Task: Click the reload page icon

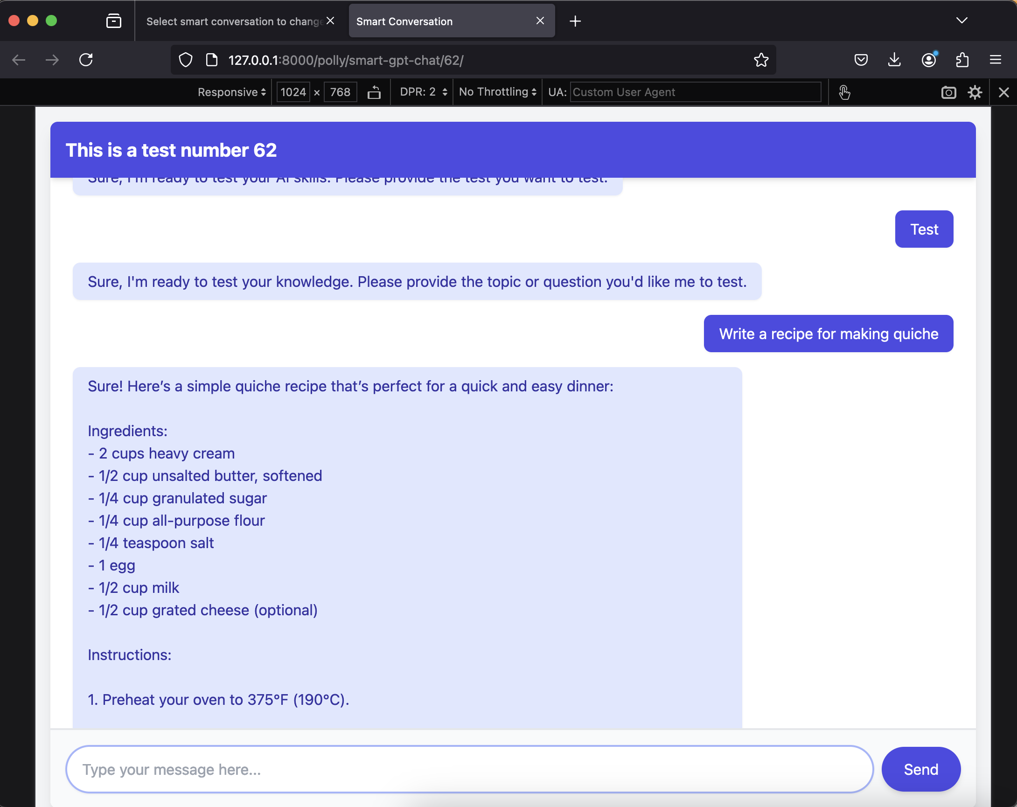Action: click(86, 60)
